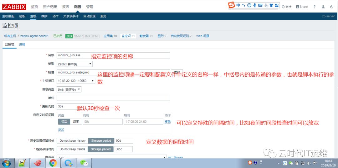Toggle Sogou punctuation mode icon
The width and height of the screenshot is (338, 168).
244,5
